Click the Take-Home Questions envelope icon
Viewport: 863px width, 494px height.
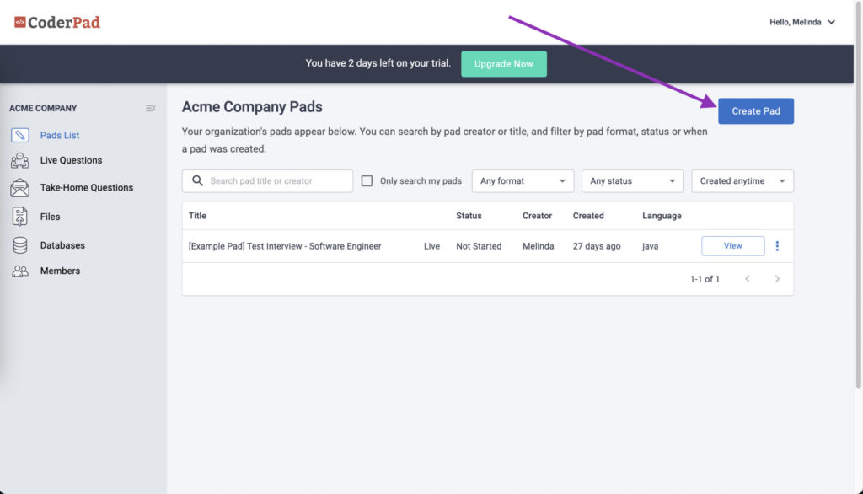[x=20, y=188]
